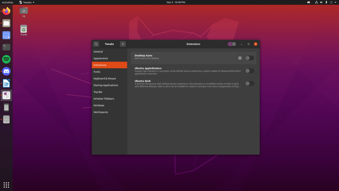The width and height of the screenshot is (339, 191).
Task: Click the 'Extensions' header title
Action: (194, 44)
